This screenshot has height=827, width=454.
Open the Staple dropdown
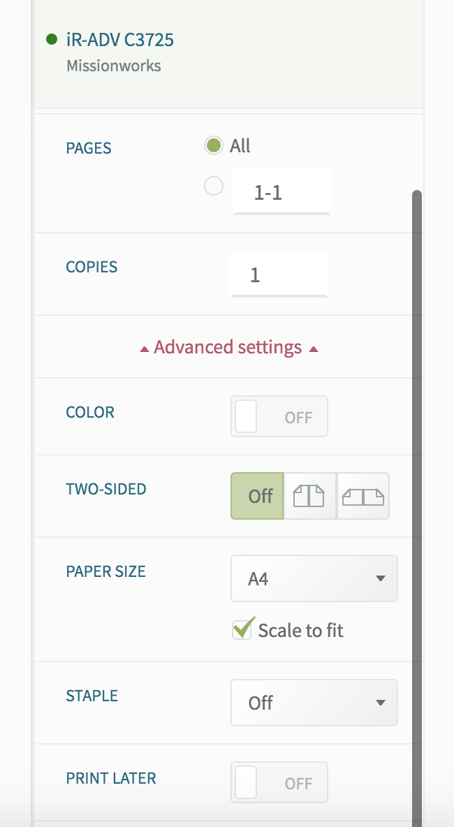[x=314, y=703]
